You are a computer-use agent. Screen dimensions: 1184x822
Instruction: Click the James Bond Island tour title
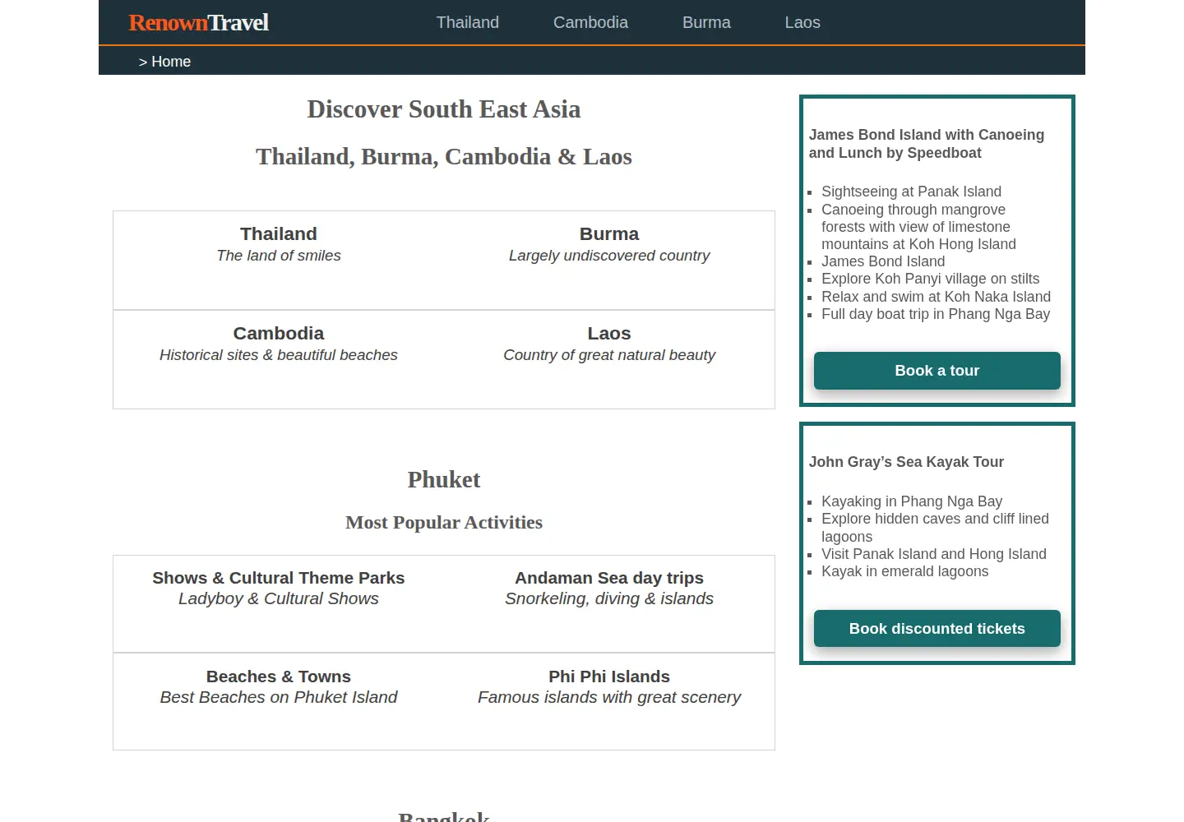tap(927, 144)
